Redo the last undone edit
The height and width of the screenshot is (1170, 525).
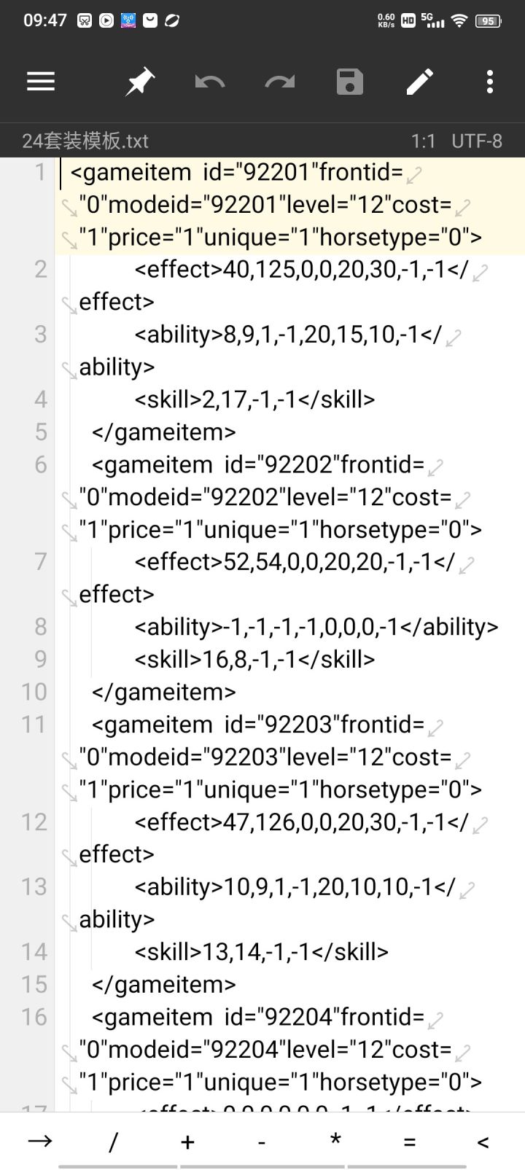coord(280,82)
